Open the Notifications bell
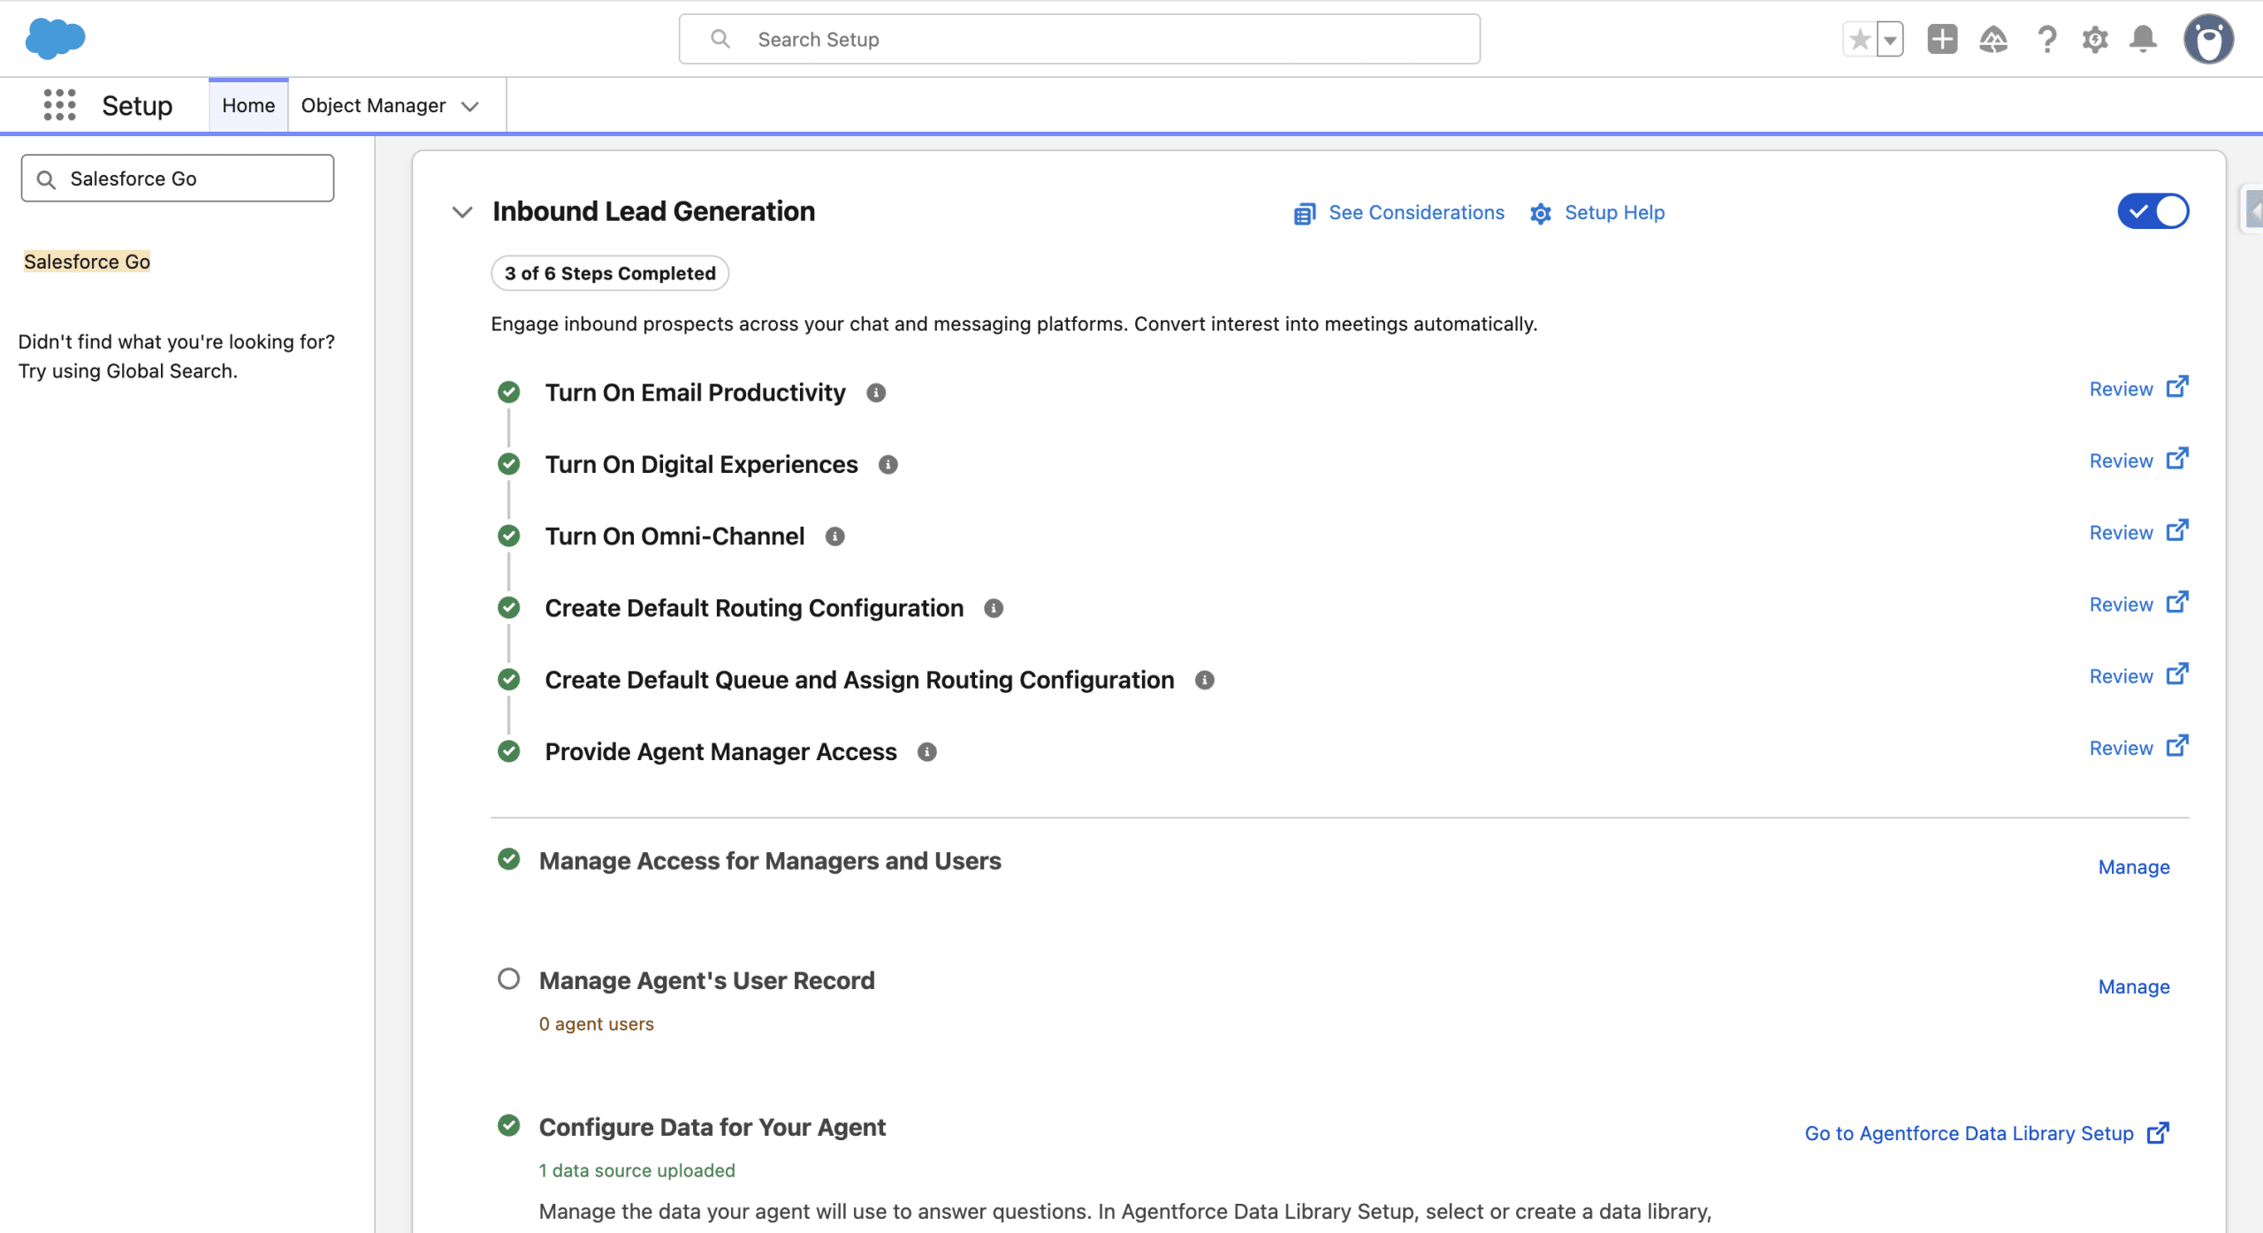 pos(2143,39)
